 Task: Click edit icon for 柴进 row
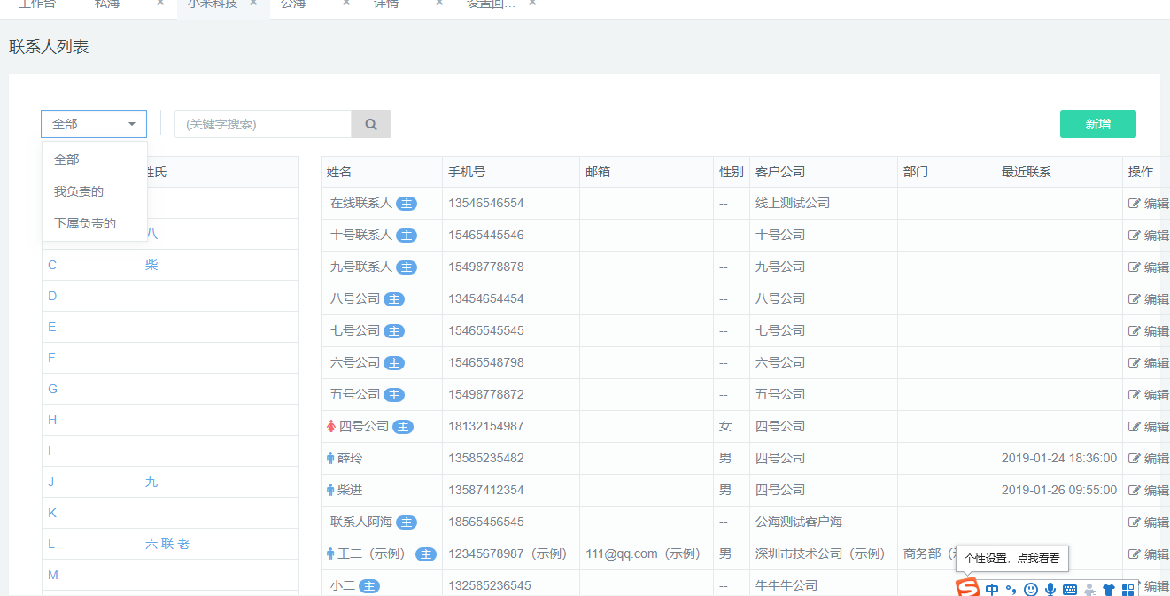[x=1134, y=491]
